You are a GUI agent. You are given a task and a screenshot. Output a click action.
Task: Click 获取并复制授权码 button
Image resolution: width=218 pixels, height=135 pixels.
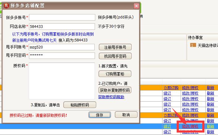click(x=115, y=90)
